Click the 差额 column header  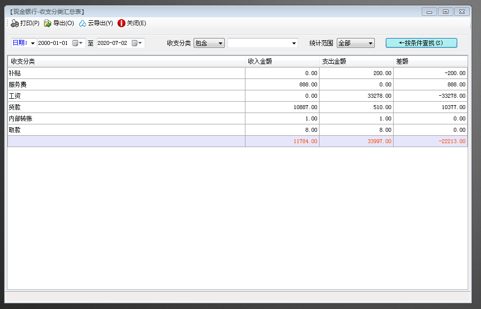[x=430, y=62]
